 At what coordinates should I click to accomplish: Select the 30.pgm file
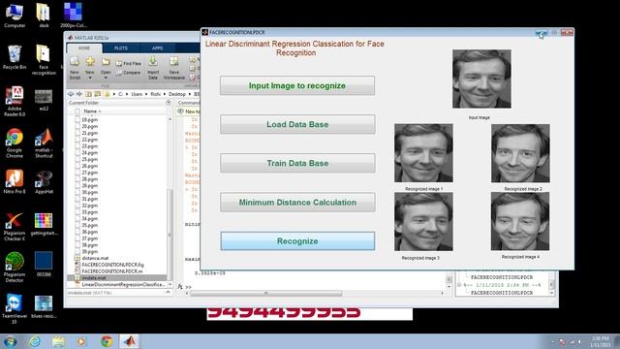(90, 192)
